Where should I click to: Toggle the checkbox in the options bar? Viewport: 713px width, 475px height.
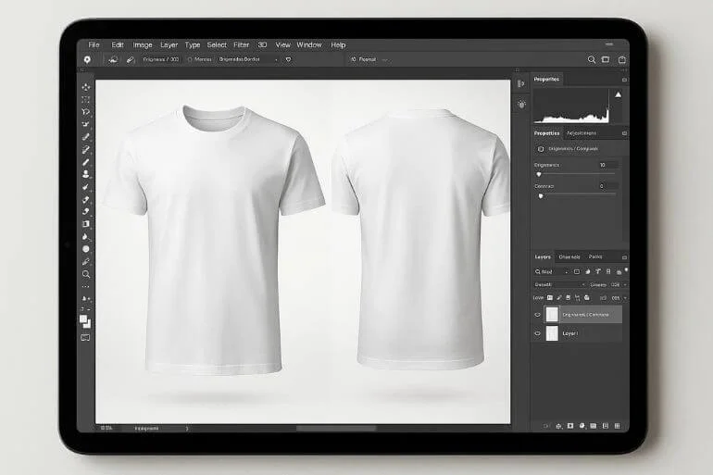click(190, 59)
